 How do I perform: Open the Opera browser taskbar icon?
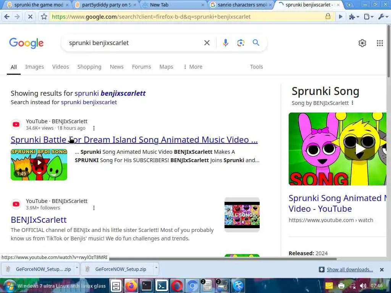click(177, 286)
